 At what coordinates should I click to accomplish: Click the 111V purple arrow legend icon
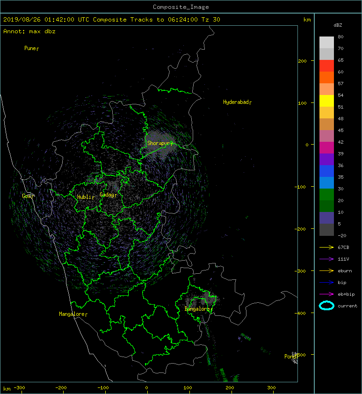point(326,259)
